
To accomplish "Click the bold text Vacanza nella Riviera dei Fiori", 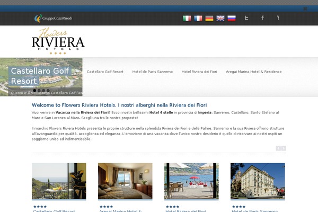I will (82, 112).
